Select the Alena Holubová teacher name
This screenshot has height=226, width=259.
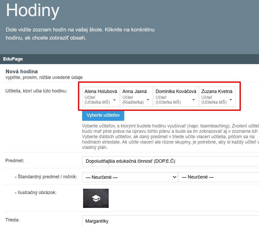(101, 91)
